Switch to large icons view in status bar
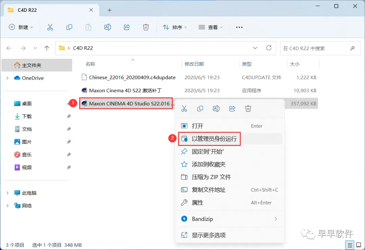The width and height of the screenshot is (365, 250). click(x=359, y=245)
